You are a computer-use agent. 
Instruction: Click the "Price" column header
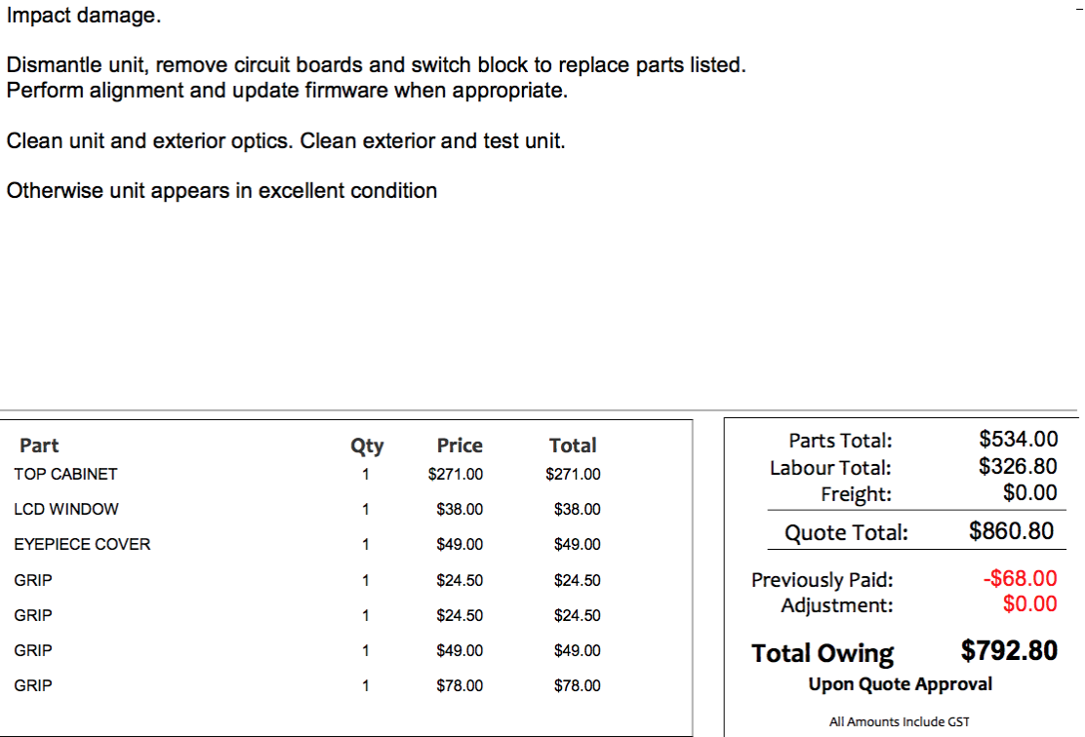click(460, 446)
